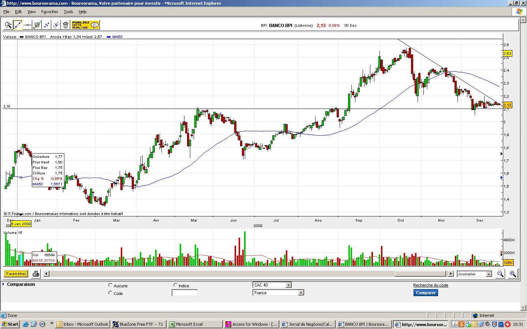This screenshot has height=329, width=527.
Task: Click the Paramètres button
Action: coord(16,273)
